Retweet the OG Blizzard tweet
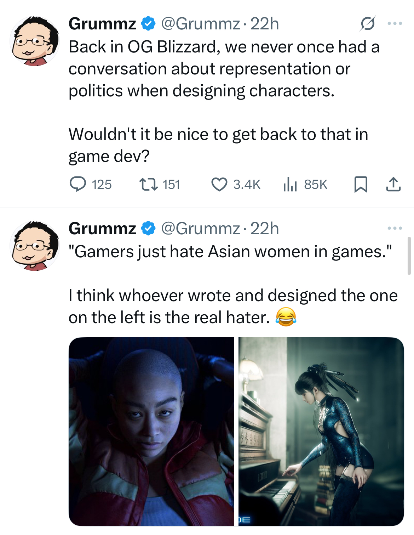 (159, 185)
